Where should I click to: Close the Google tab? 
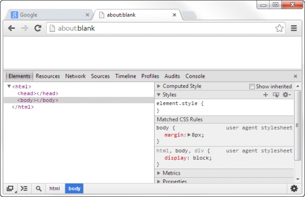88,15
